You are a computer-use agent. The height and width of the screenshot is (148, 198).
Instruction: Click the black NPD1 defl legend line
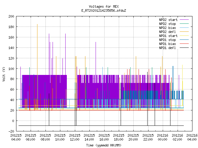184,48
